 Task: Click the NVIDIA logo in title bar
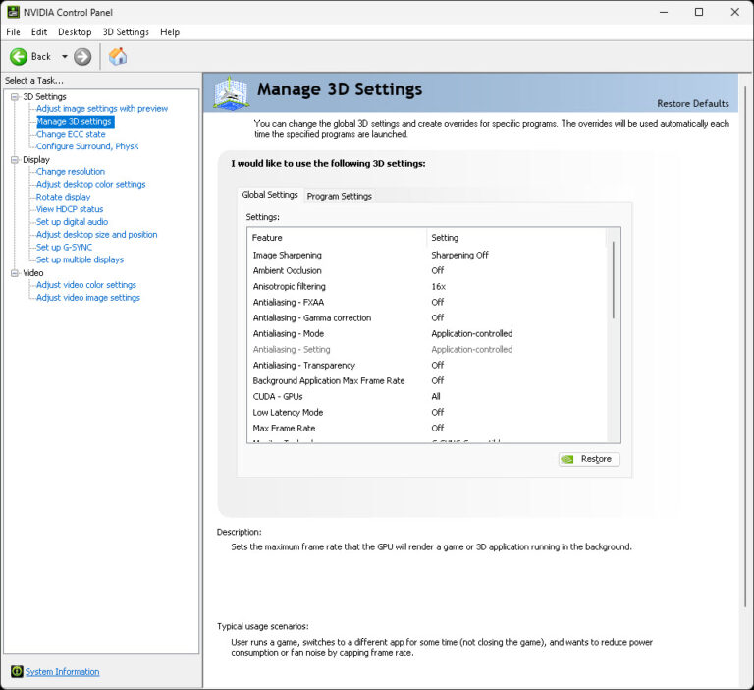(12, 12)
